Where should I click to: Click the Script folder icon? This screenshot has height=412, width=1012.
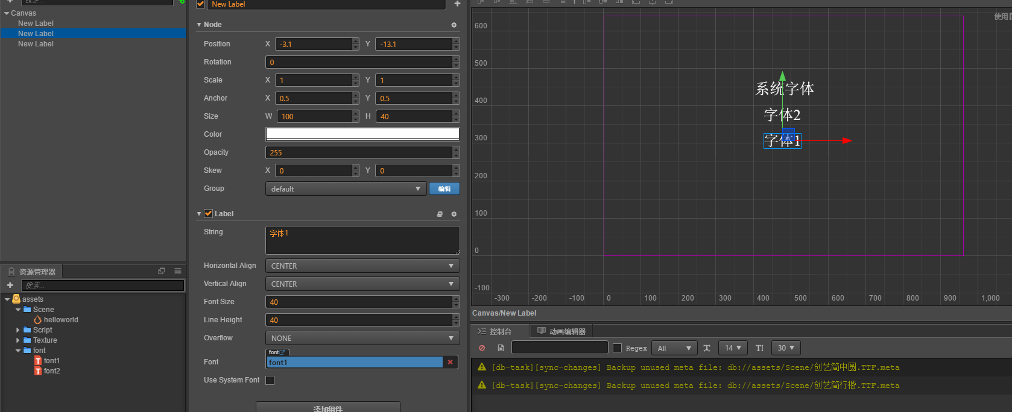(27, 330)
